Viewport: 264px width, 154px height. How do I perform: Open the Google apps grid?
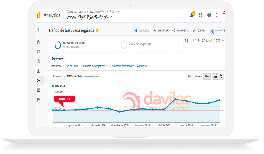click(201, 15)
